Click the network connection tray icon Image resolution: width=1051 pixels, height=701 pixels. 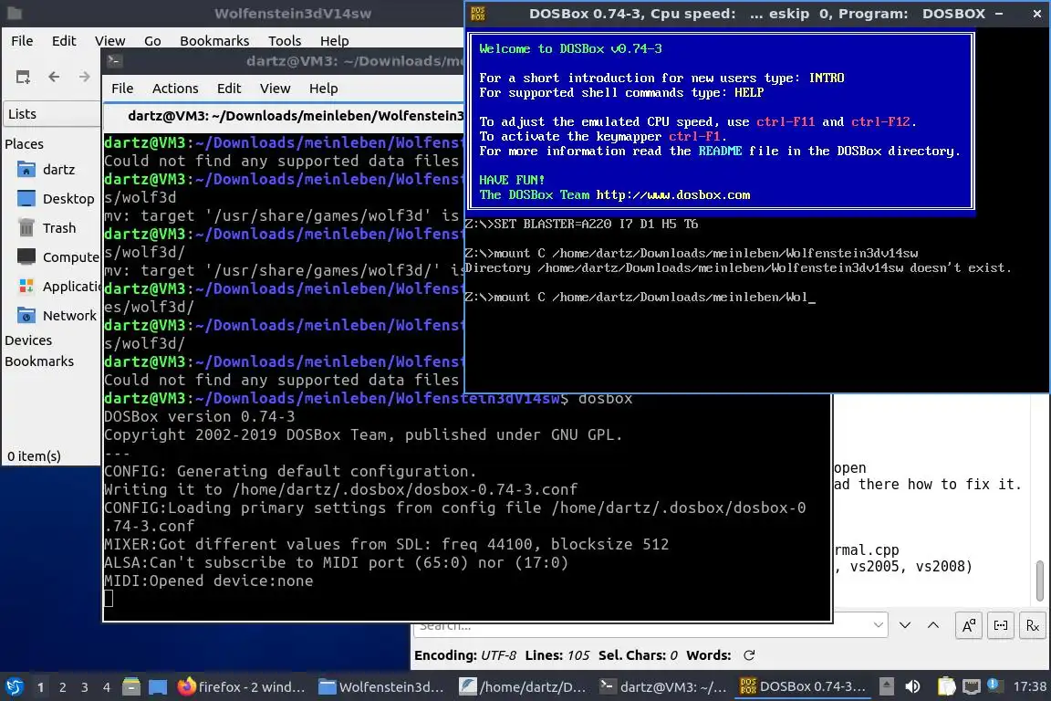(x=972, y=686)
